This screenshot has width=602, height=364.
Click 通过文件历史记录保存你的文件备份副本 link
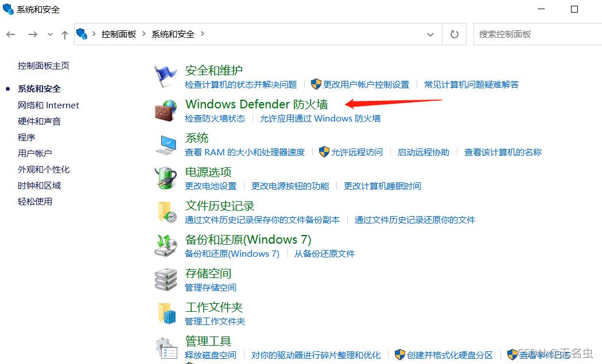pos(262,220)
